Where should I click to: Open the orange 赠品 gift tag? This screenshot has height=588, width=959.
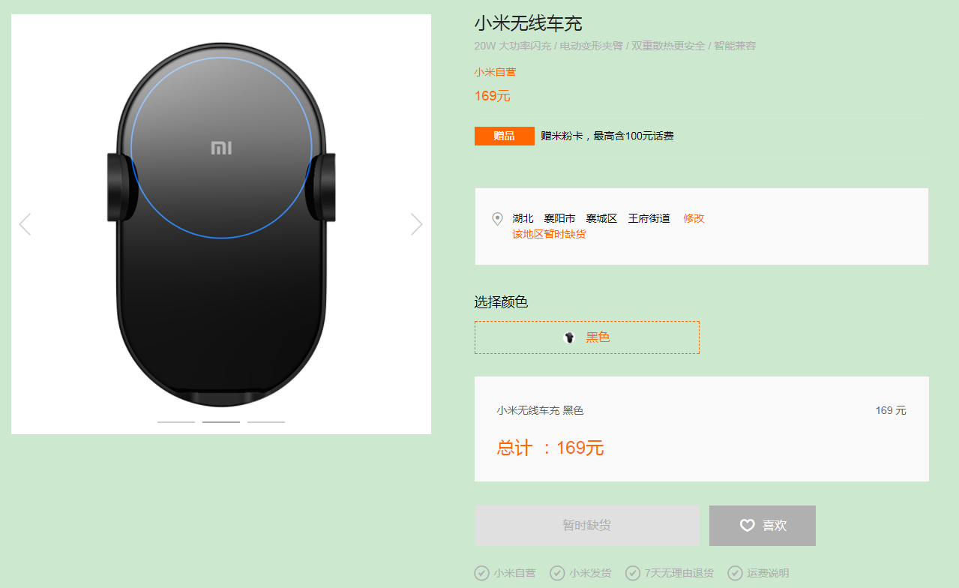click(x=505, y=136)
